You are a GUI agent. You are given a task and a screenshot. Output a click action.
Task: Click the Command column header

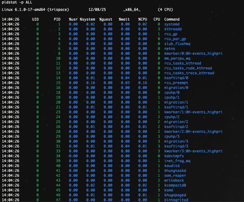tap(172, 19)
